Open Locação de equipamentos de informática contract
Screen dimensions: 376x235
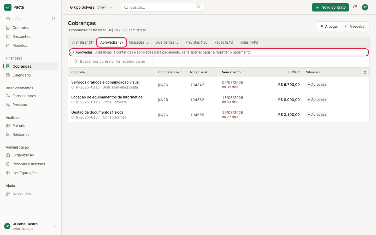pyautogui.click(x=107, y=97)
